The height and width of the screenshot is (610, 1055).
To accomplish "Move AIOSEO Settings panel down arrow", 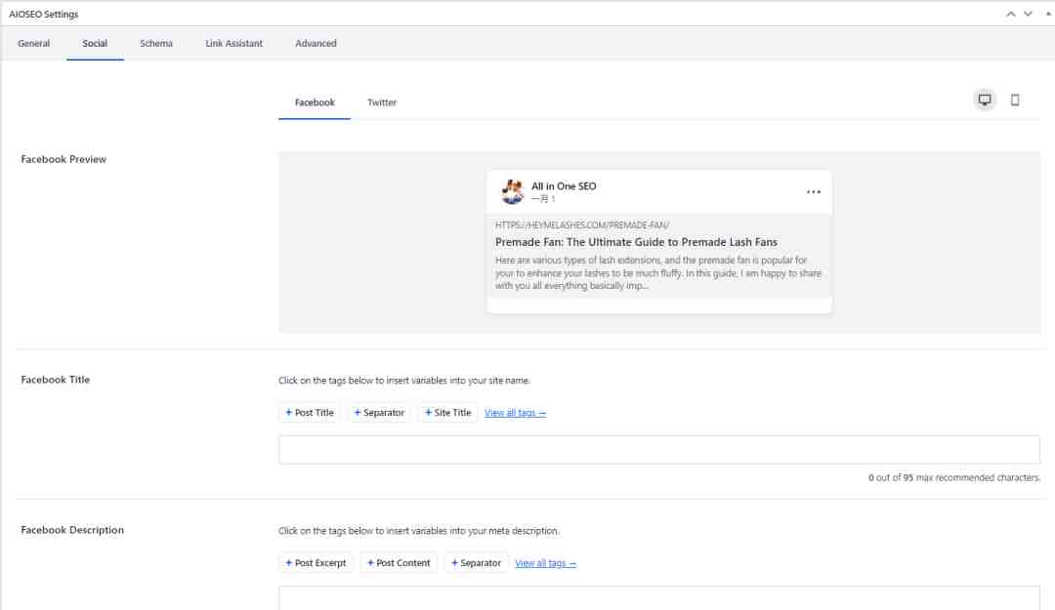I will pyautogui.click(x=1028, y=14).
